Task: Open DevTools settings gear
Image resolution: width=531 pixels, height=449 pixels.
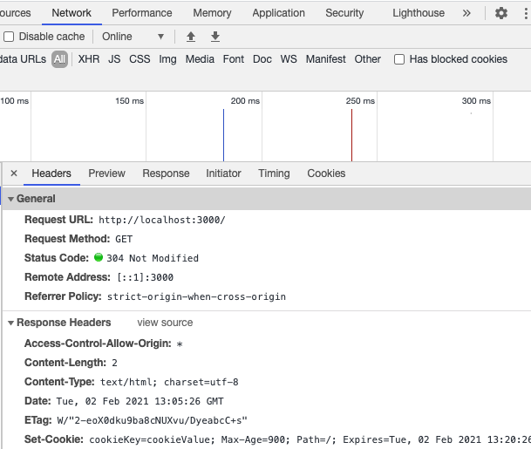Action: pyautogui.click(x=501, y=13)
